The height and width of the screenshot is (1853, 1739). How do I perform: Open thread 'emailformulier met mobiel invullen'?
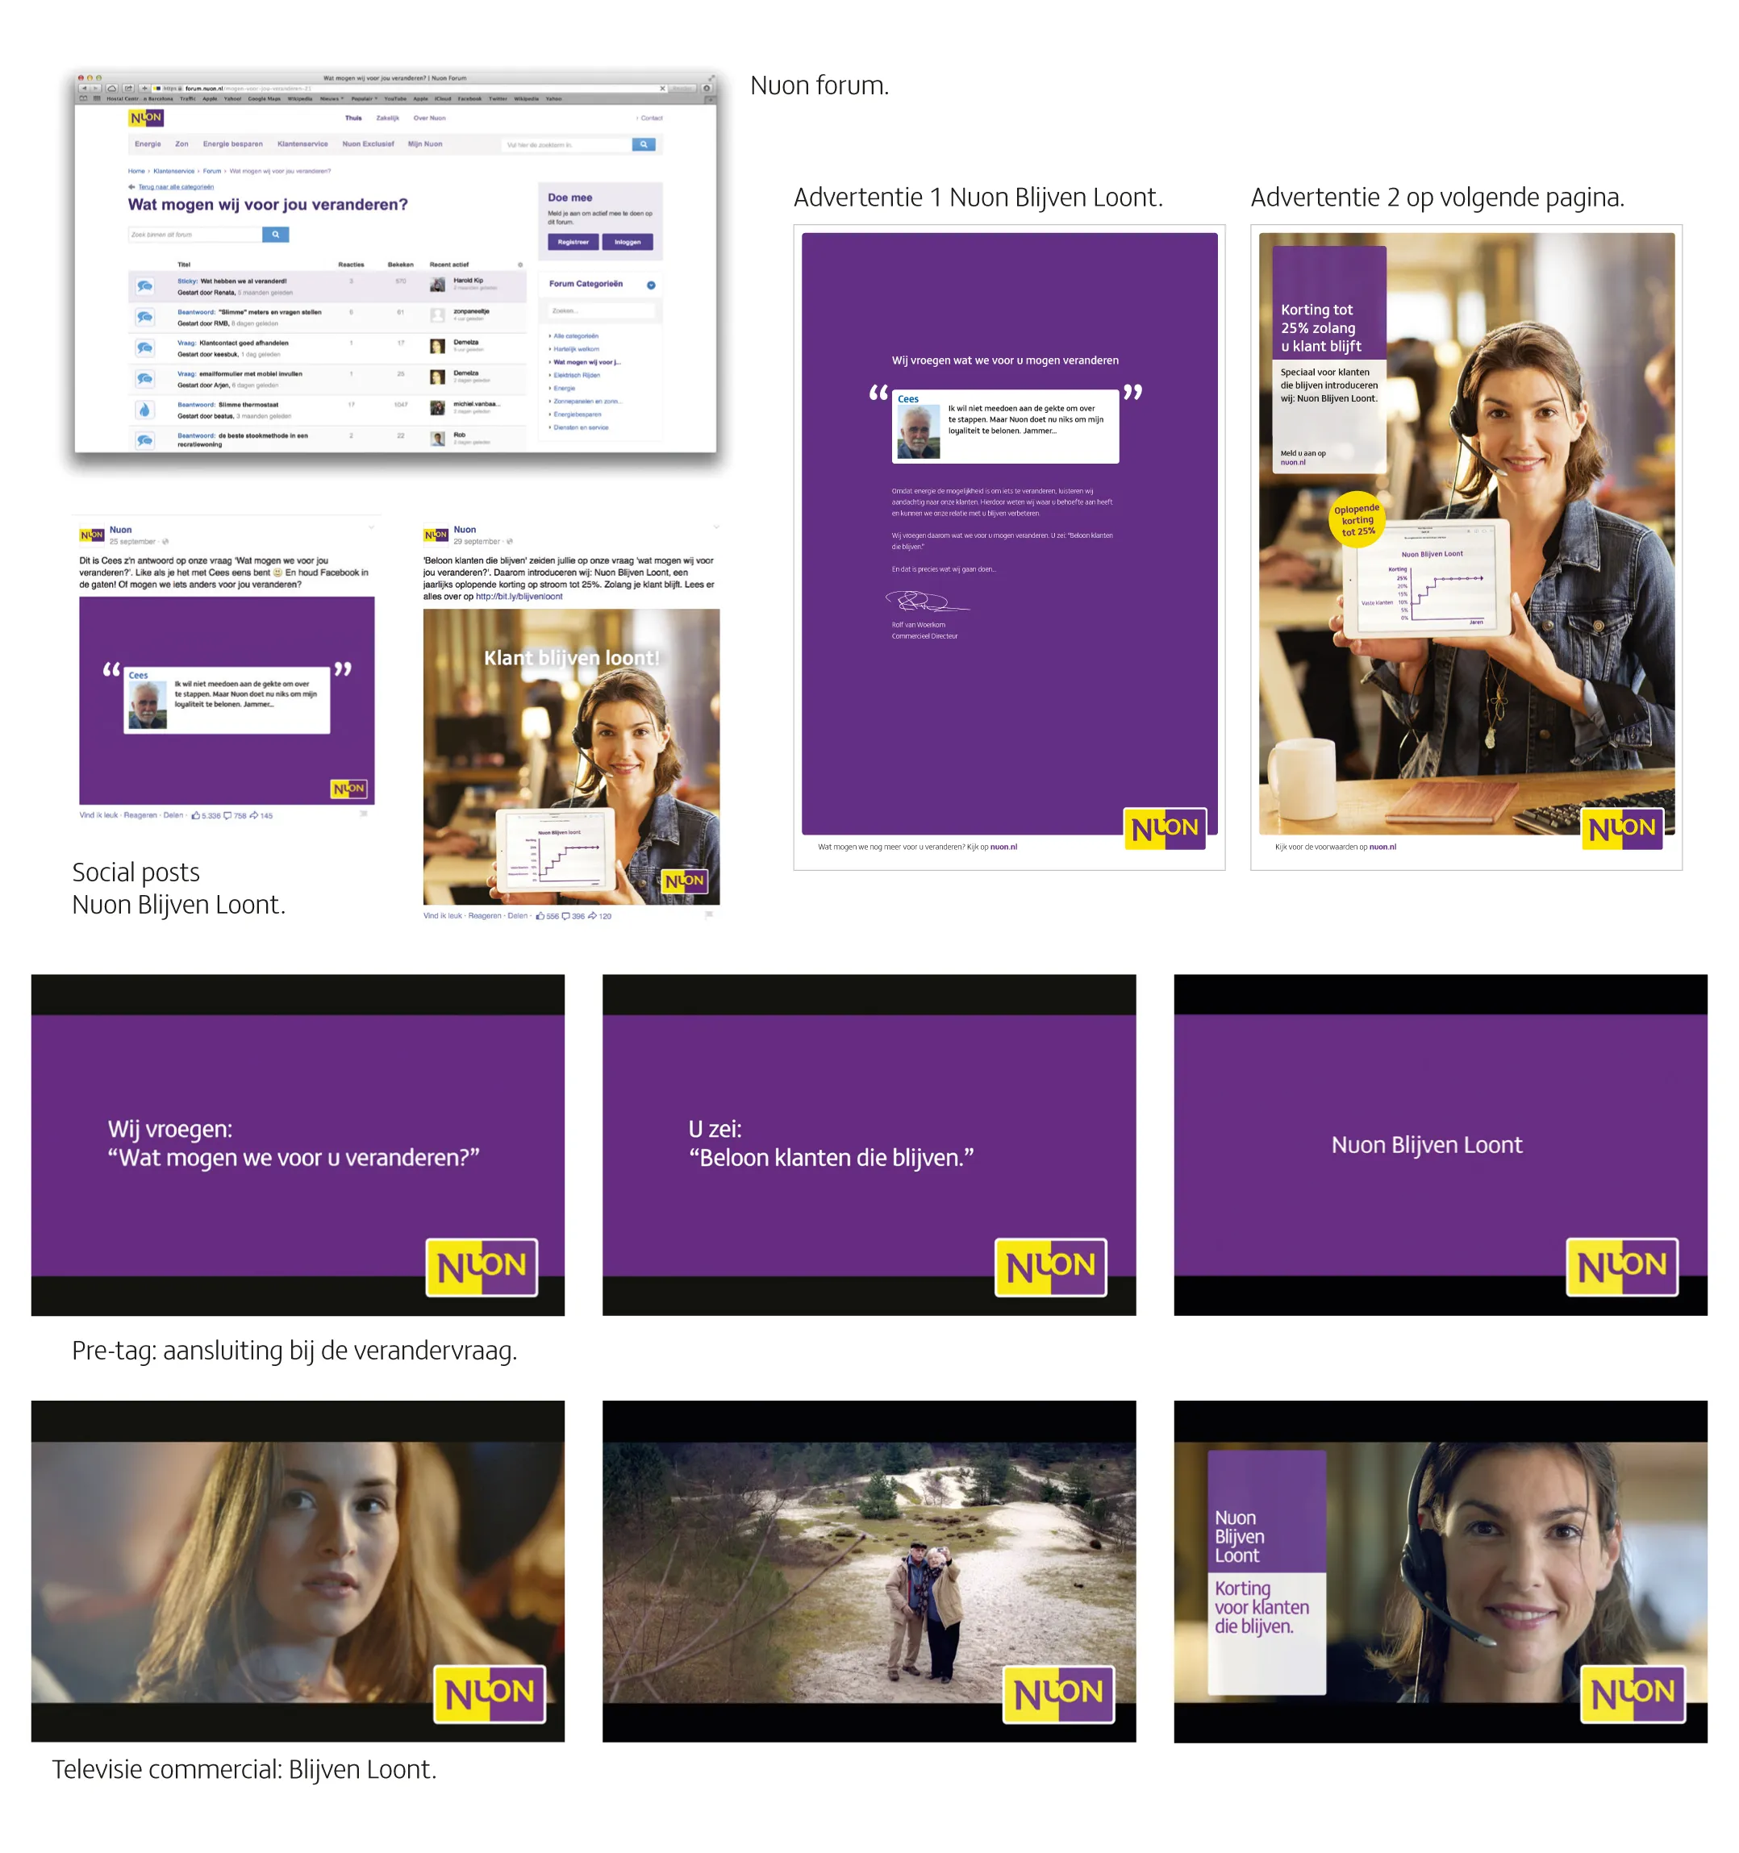(x=251, y=374)
